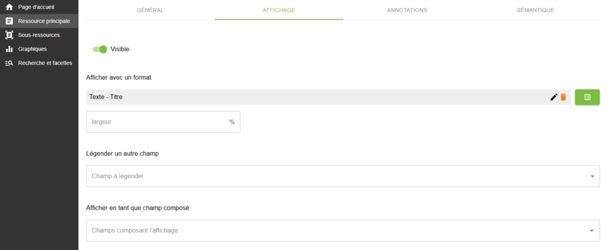Image resolution: width=608 pixels, height=250 pixels.
Task: Open Sous-ressources in the sidebar
Action: [39, 35]
